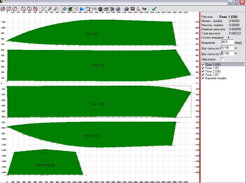Uncheck the Верхняя палуба checkbox in list
Screen dimensions: 246x183
tap(203, 78)
